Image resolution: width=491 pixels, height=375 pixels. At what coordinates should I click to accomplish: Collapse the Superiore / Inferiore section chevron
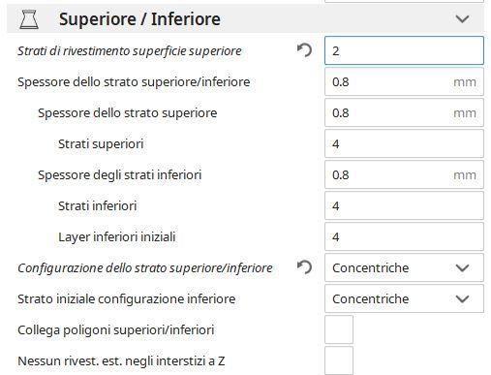462,19
